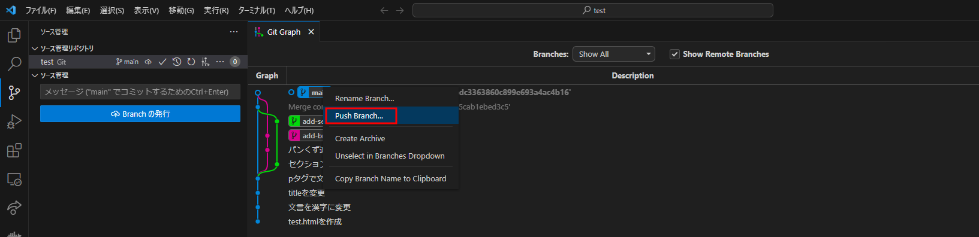979x237 pixels.
Task: Open the Run and Debug view
Action: pyautogui.click(x=14, y=121)
